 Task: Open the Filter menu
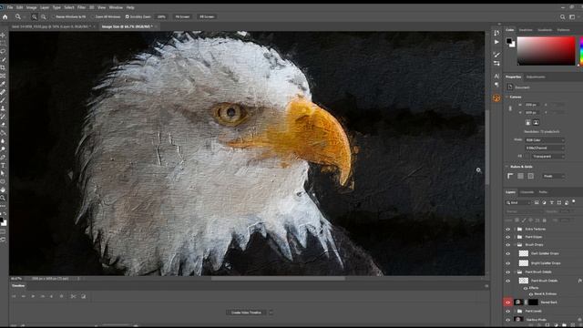tap(81, 7)
